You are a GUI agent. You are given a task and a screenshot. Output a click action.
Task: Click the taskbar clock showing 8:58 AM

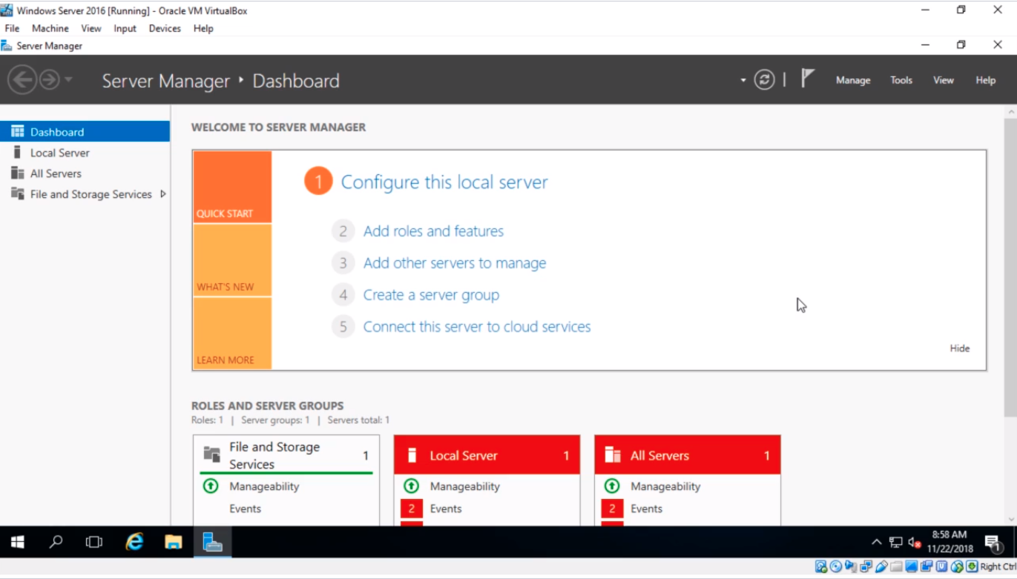(949, 542)
